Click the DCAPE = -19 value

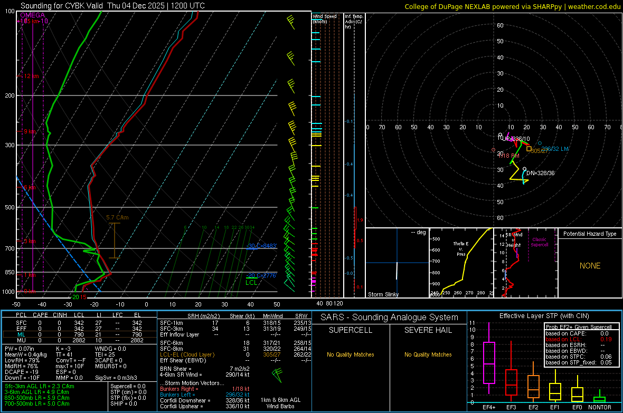click(x=22, y=372)
